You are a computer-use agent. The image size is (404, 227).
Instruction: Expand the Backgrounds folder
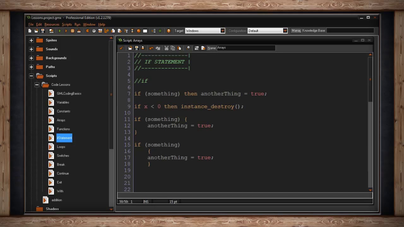31,58
